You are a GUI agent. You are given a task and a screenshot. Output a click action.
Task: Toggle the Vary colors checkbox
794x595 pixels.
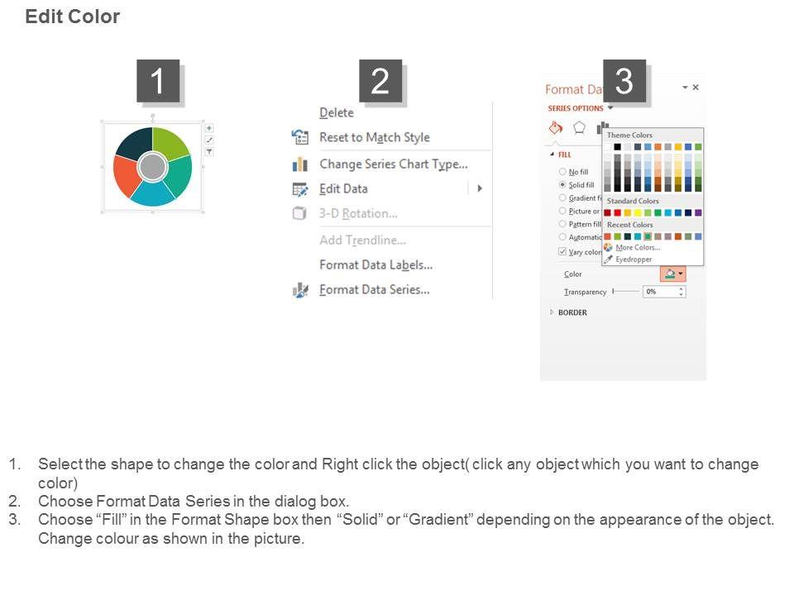[562, 251]
